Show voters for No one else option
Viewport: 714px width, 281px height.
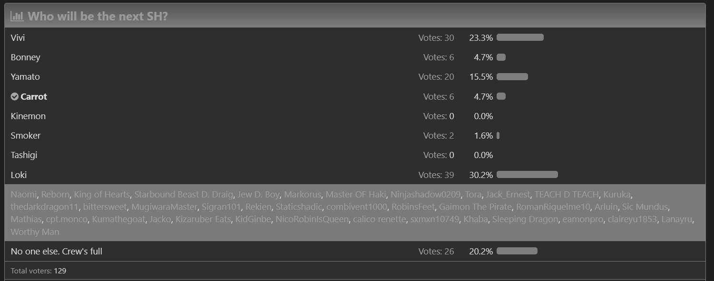point(436,252)
